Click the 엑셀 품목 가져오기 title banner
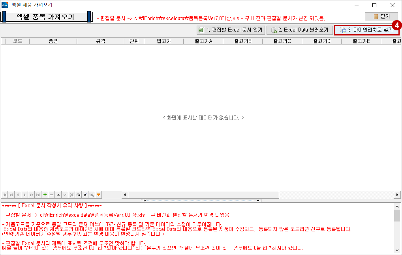This screenshot has width=402, height=255. 47,17
